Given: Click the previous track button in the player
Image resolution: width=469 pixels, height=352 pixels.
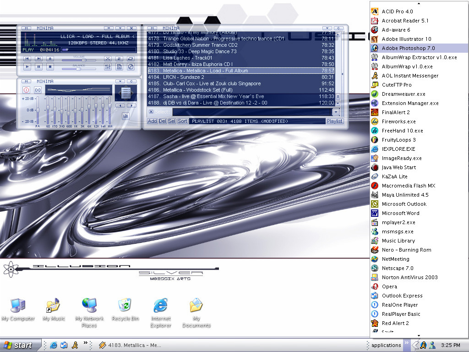Looking at the screenshot, I should (27, 59).
